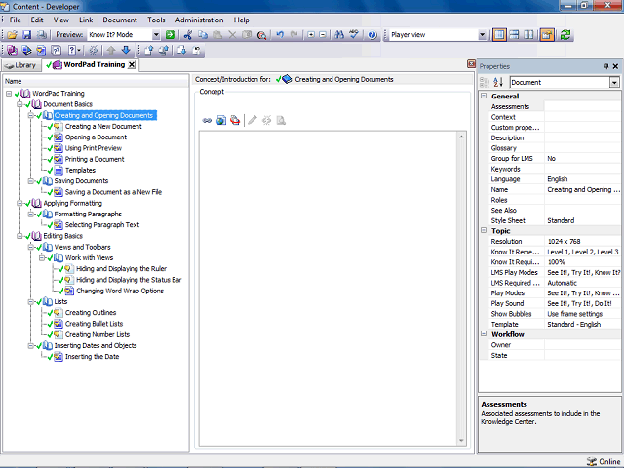This screenshot has height=468, width=624.
Task: Select Creating Bullet Lists topic
Action: tap(94, 324)
